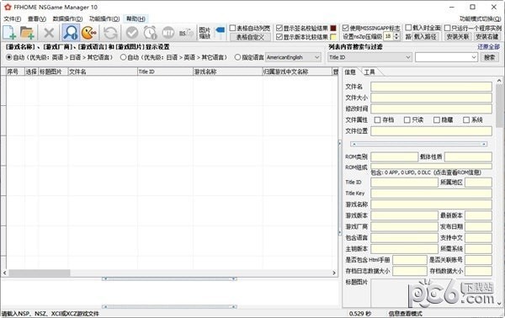Click the 安装关联 button

point(458,37)
